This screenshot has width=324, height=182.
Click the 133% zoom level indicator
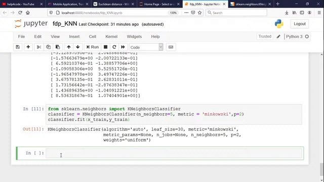(173, 13)
